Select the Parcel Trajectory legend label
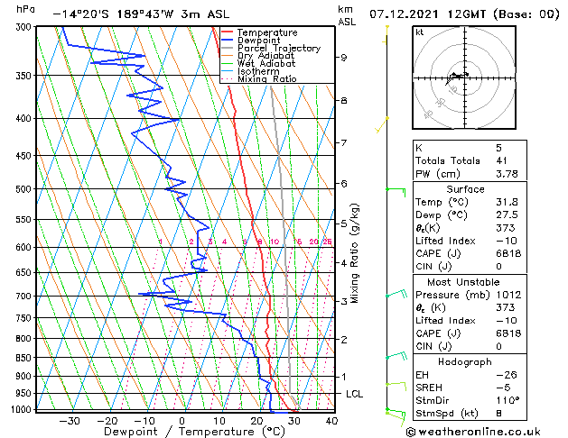 click(279, 48)
